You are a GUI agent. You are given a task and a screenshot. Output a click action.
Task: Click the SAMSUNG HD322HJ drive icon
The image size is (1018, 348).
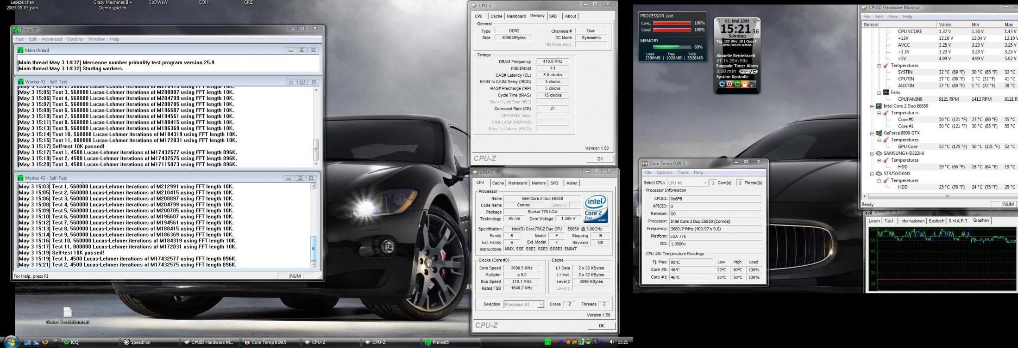[879, 153]
